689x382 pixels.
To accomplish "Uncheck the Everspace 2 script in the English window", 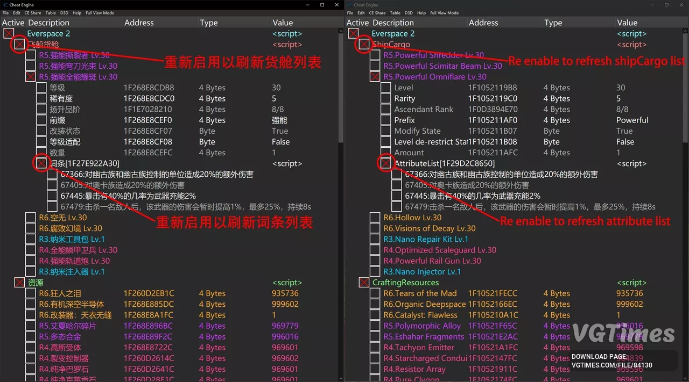I will coord(353,33).
